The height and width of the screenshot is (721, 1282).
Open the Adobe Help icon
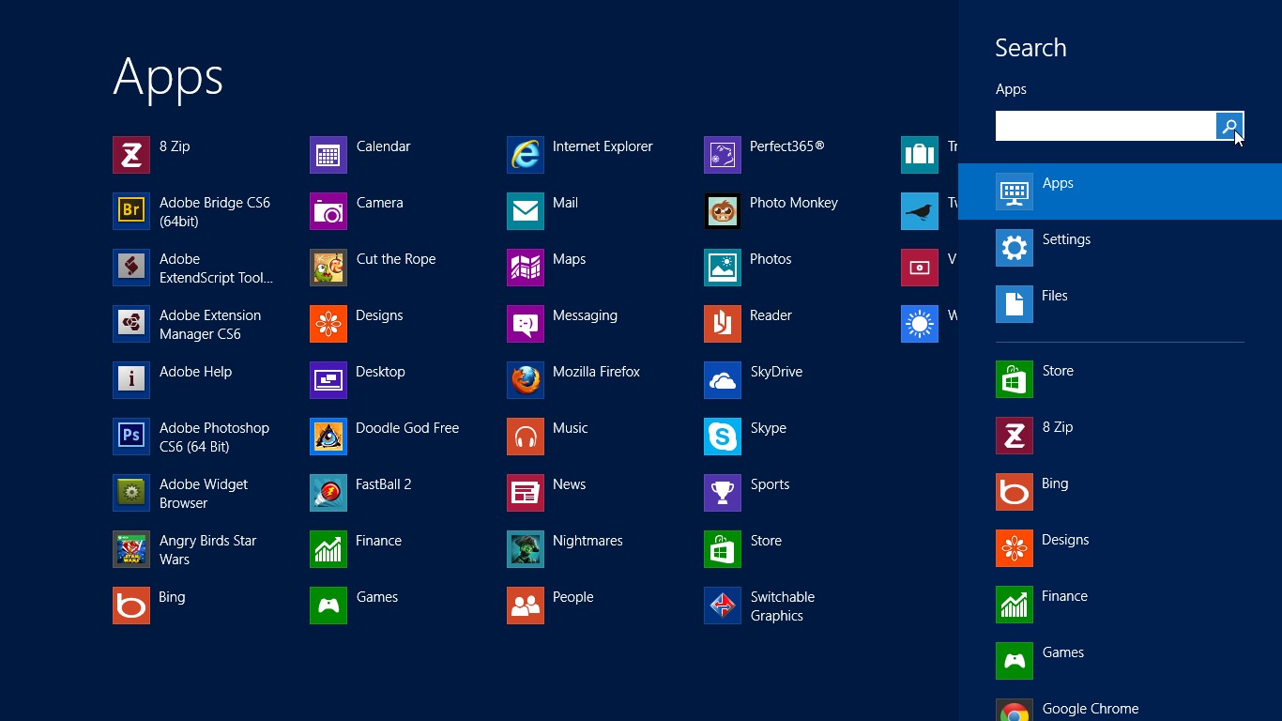pos(131,380)
